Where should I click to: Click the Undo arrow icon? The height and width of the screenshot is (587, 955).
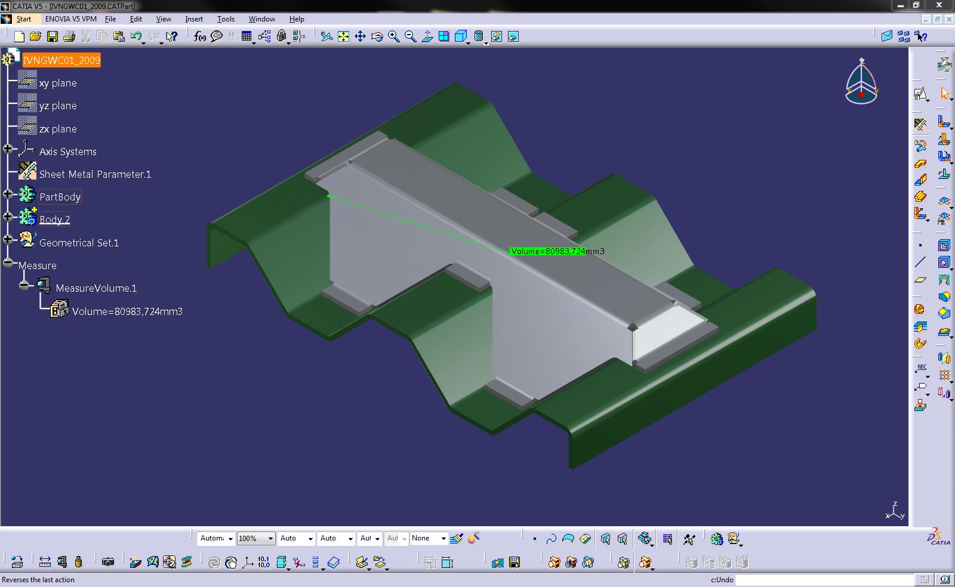tap(135, 36)
